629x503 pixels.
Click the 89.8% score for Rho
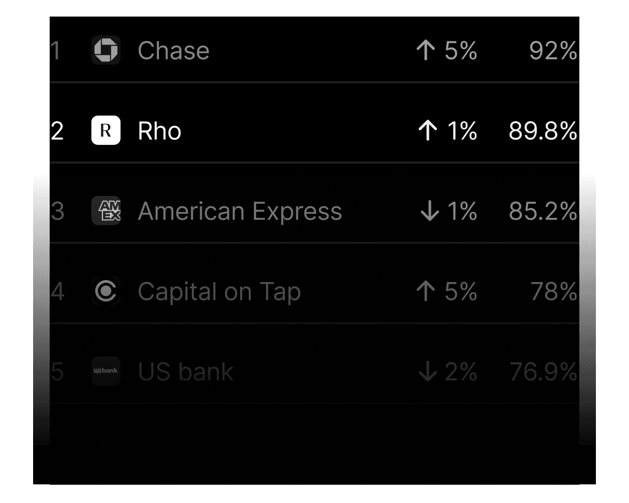pyautogui.click(x=542, y=131)
